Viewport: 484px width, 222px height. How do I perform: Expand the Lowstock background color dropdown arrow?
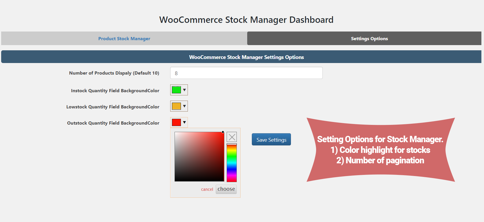tap(184, 106)
